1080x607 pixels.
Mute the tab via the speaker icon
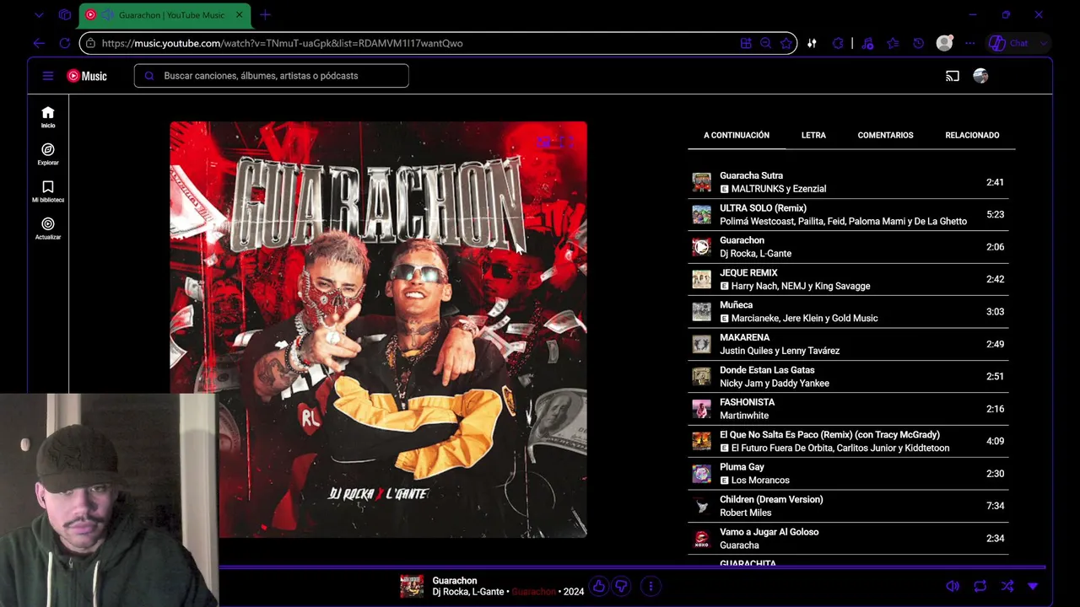click(x=107, y=15)
